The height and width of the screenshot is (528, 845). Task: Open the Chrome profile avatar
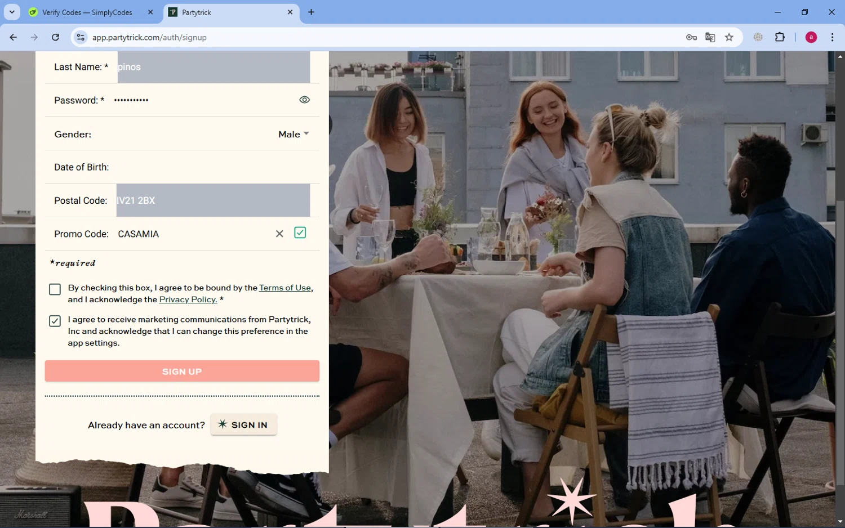[811, 37]
